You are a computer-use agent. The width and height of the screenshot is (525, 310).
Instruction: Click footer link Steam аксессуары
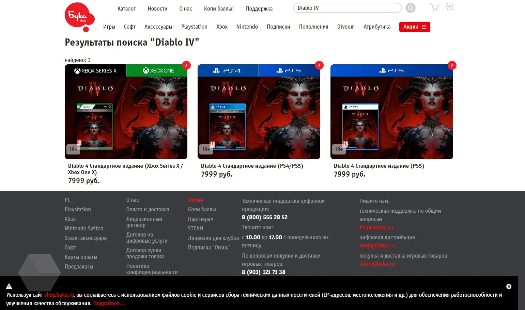(86, 238)
